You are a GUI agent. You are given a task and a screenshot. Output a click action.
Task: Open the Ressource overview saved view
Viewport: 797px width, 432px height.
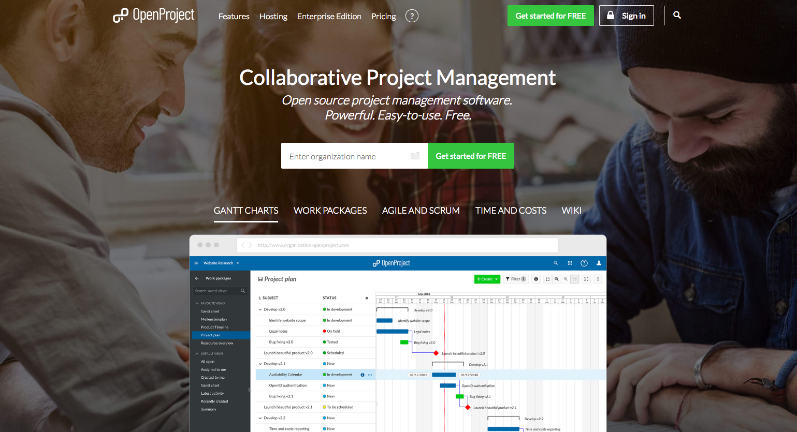coord(217,343)
